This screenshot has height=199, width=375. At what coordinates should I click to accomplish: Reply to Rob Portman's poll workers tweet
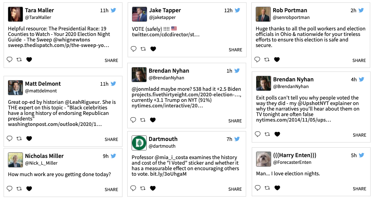point(257,60)
